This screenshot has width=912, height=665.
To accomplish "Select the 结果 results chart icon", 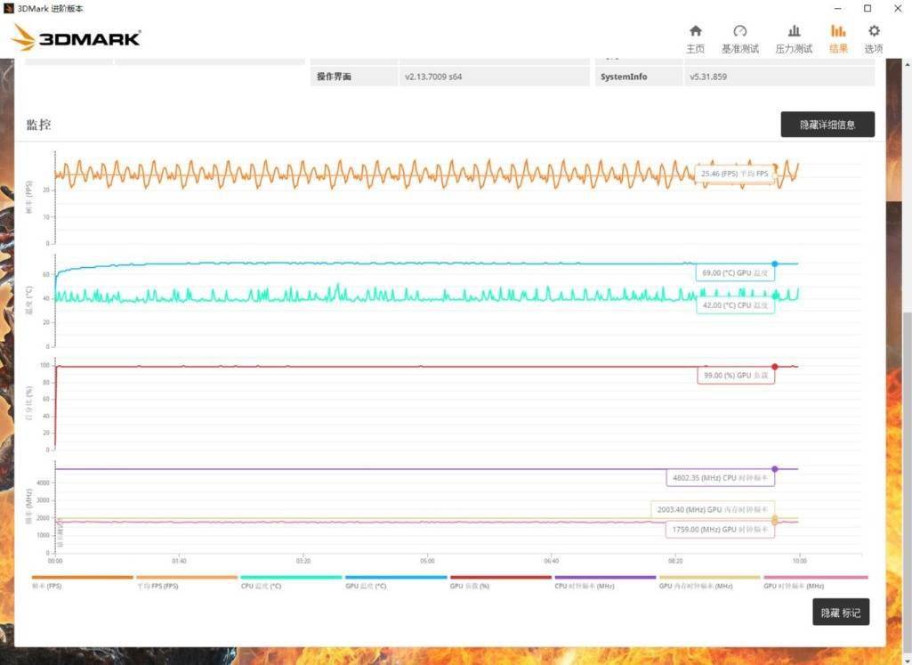I will click(838, 39).
